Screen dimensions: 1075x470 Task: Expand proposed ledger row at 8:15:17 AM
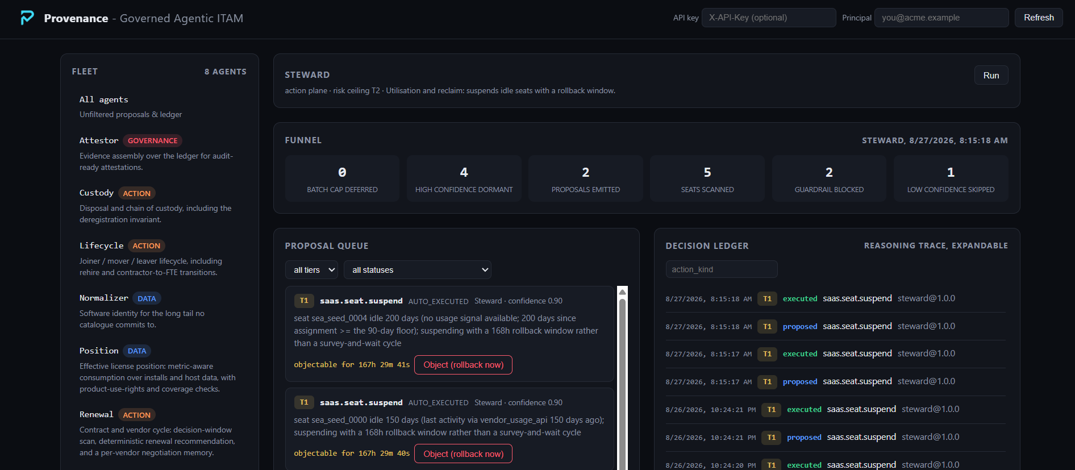pos(835,381)
